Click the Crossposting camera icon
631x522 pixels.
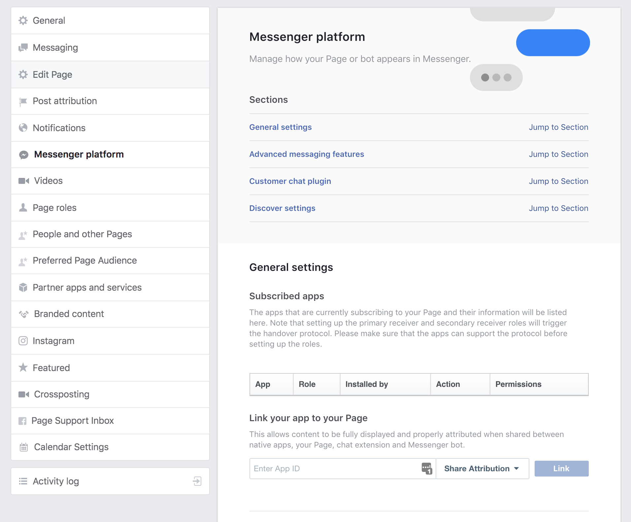pyautogui.click(x=24, y=394)
